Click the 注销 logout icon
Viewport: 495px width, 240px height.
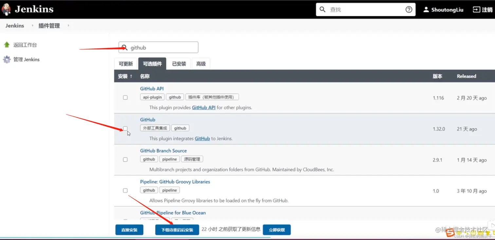[476, 9]
